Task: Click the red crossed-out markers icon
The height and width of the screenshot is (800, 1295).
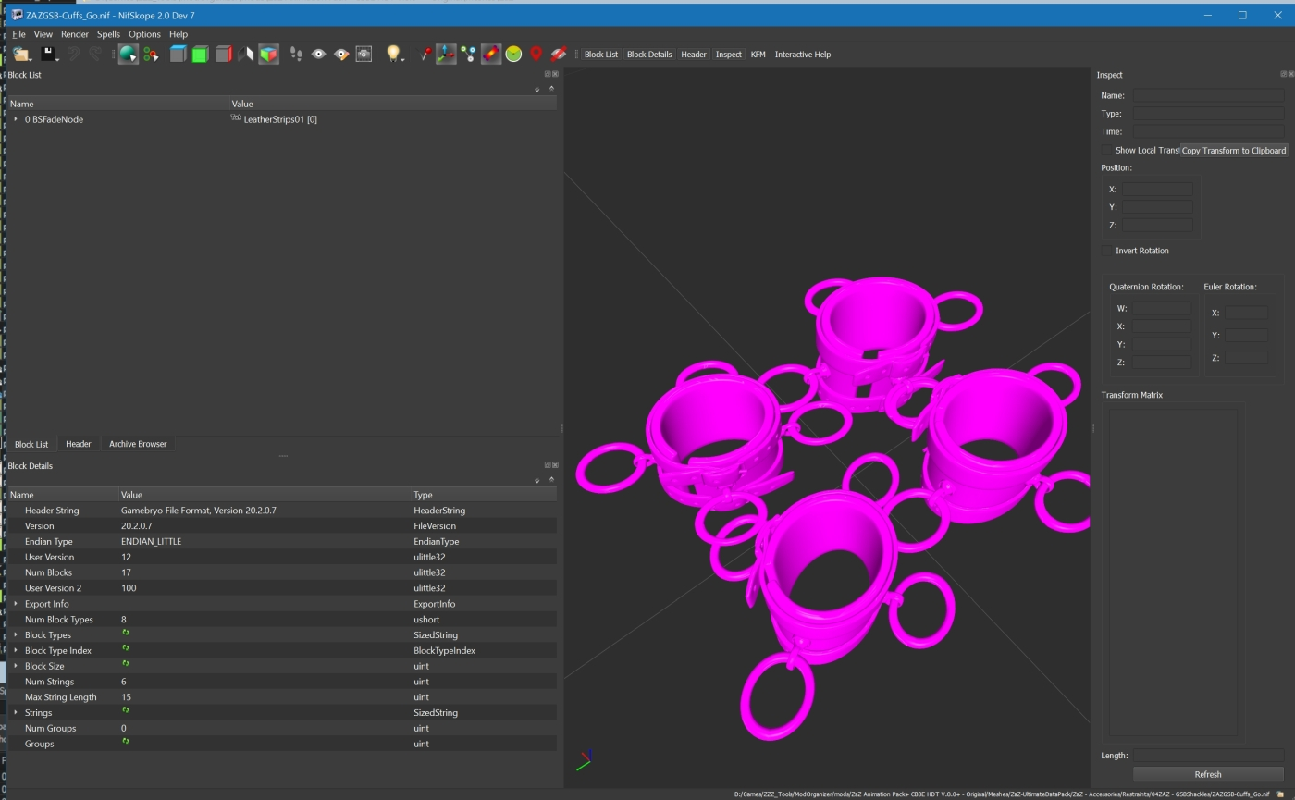Action: (x=559, y=54)
